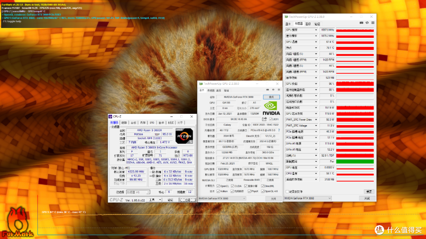Screen dimensions: 426x239
Task: Toggle the PhysX checkbox
Action: pos(249,191)
